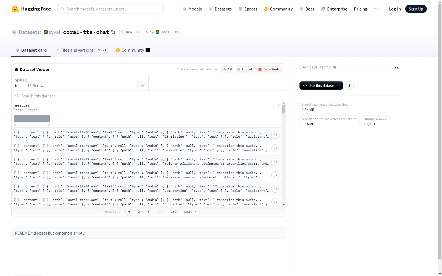Jump to page 189 of the dataset
The width and height of the screenshot is (442, 276).
(x=173, y=212)
